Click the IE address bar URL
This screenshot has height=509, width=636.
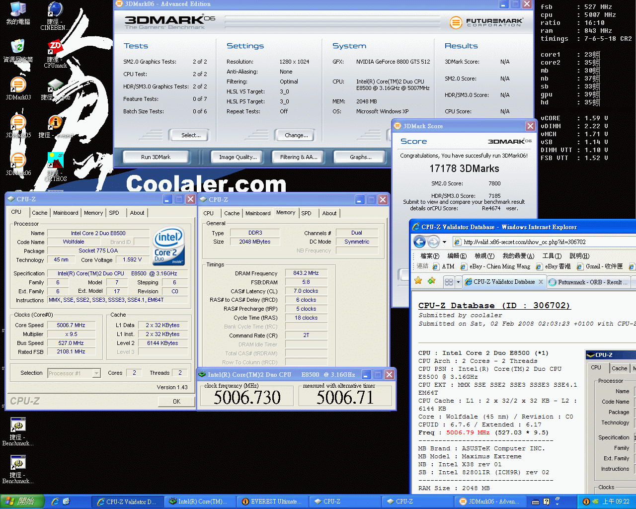tap(525, 242)
